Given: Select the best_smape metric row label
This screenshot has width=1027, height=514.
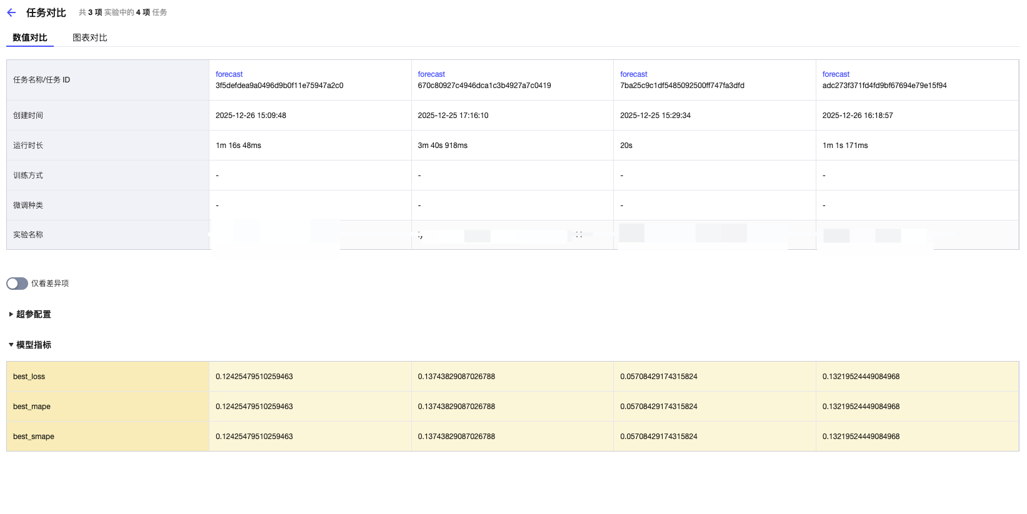Looking at the screenshot, I should click(x=34, y=437).
